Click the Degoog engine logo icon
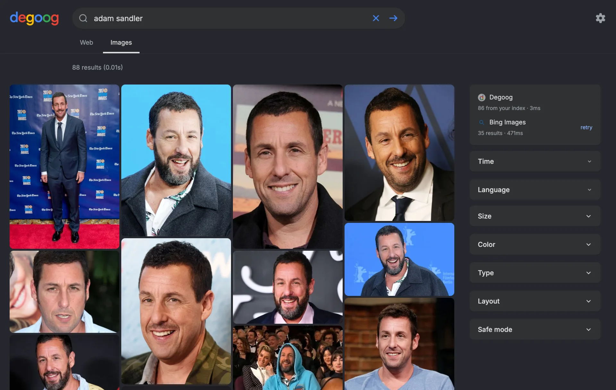 (482, 97)
